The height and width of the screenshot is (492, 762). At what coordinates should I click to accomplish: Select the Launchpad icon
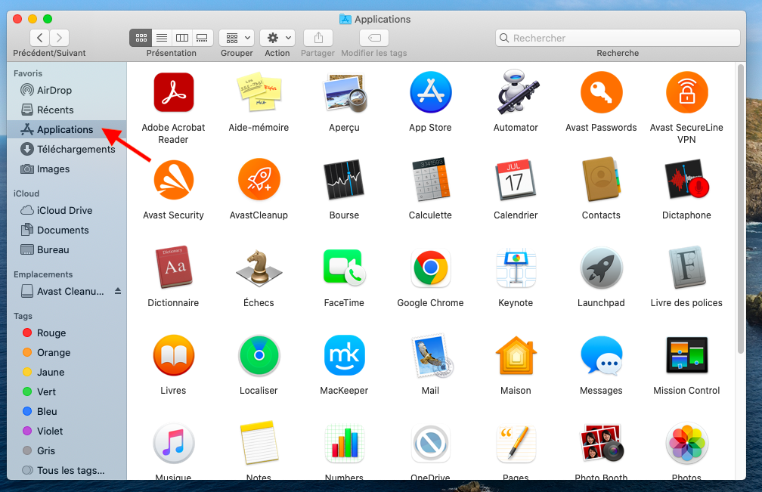pos(601,268)
